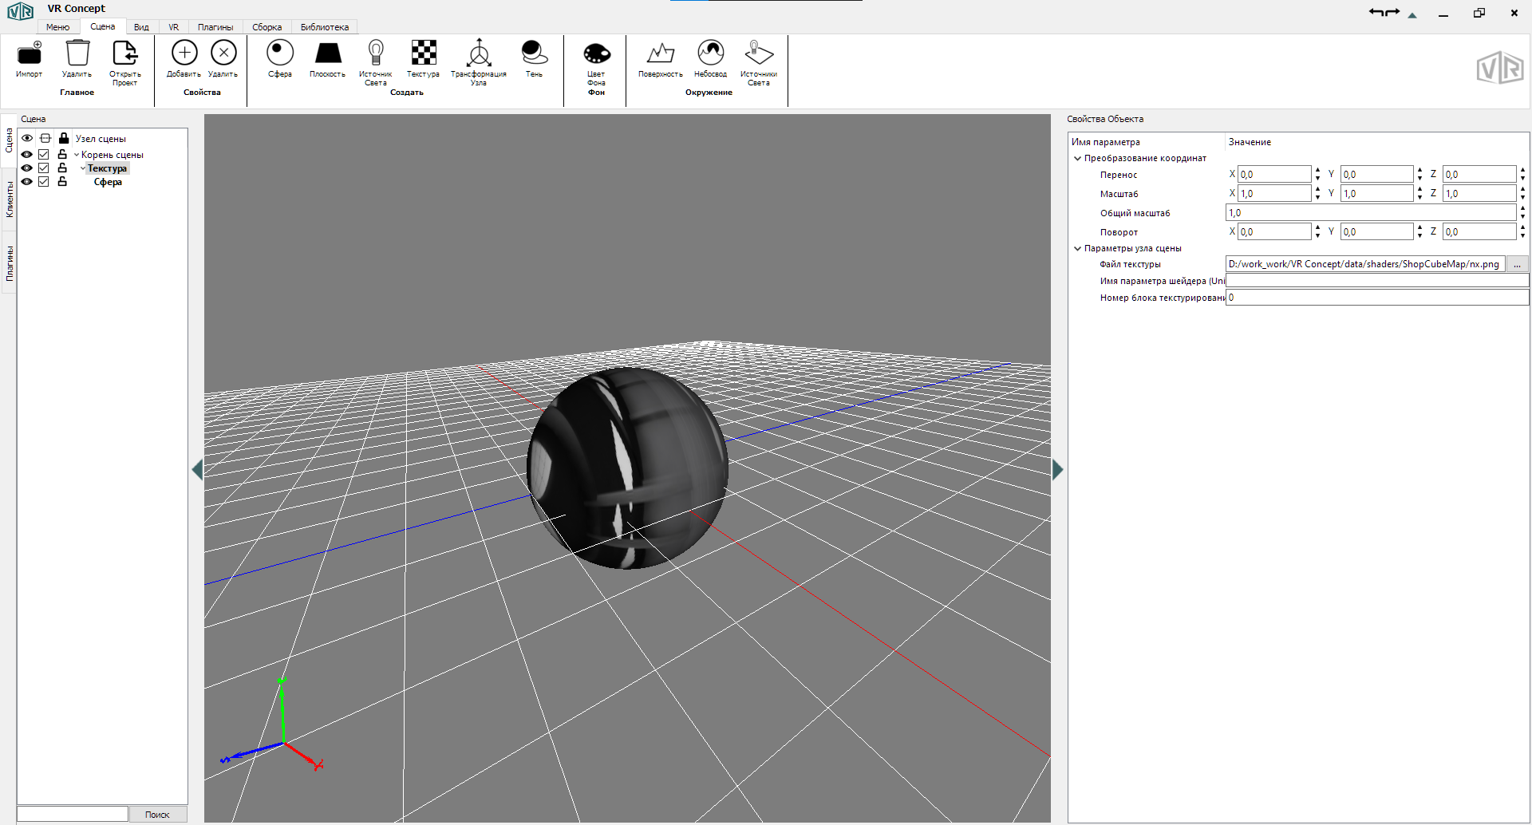This screenshot has width=1532, height=825.
Task: Toggle the lock for Сфера node
Action: pos(62,181)
